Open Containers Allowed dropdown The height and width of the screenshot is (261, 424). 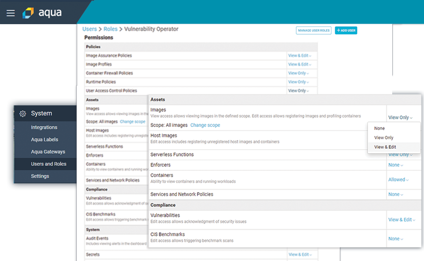398,179
